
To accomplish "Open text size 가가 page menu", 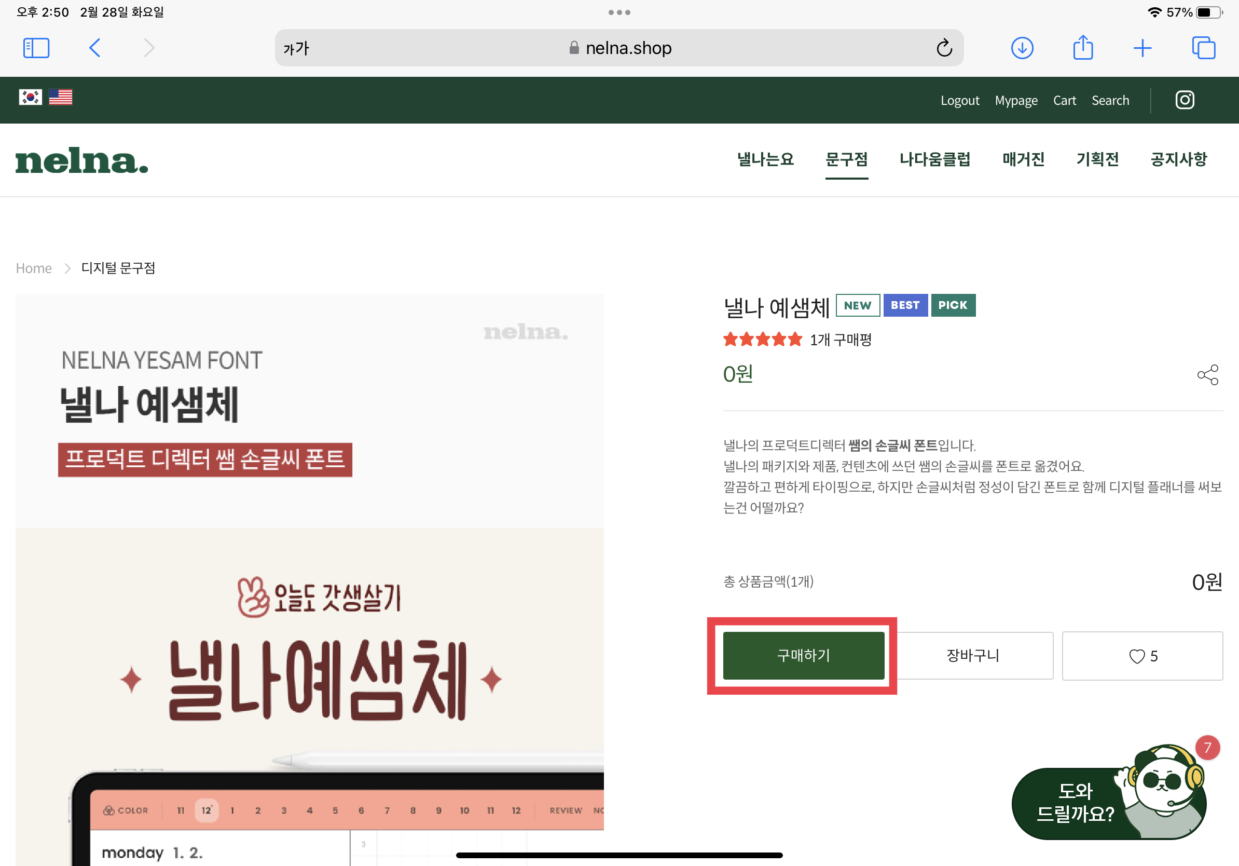I will (296, 49).
